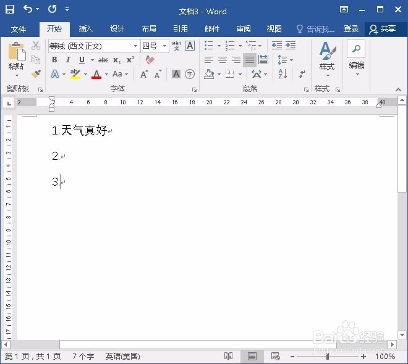
Task: Click the 共享 share button
Action: click(x=383, y=29)
